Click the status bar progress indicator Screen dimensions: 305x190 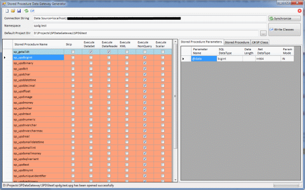[x=286, y=185]
